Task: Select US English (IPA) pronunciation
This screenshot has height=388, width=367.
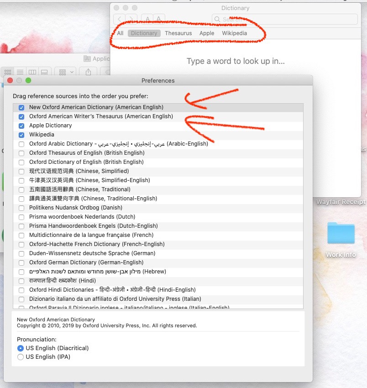Action: [x=21, y=357]
